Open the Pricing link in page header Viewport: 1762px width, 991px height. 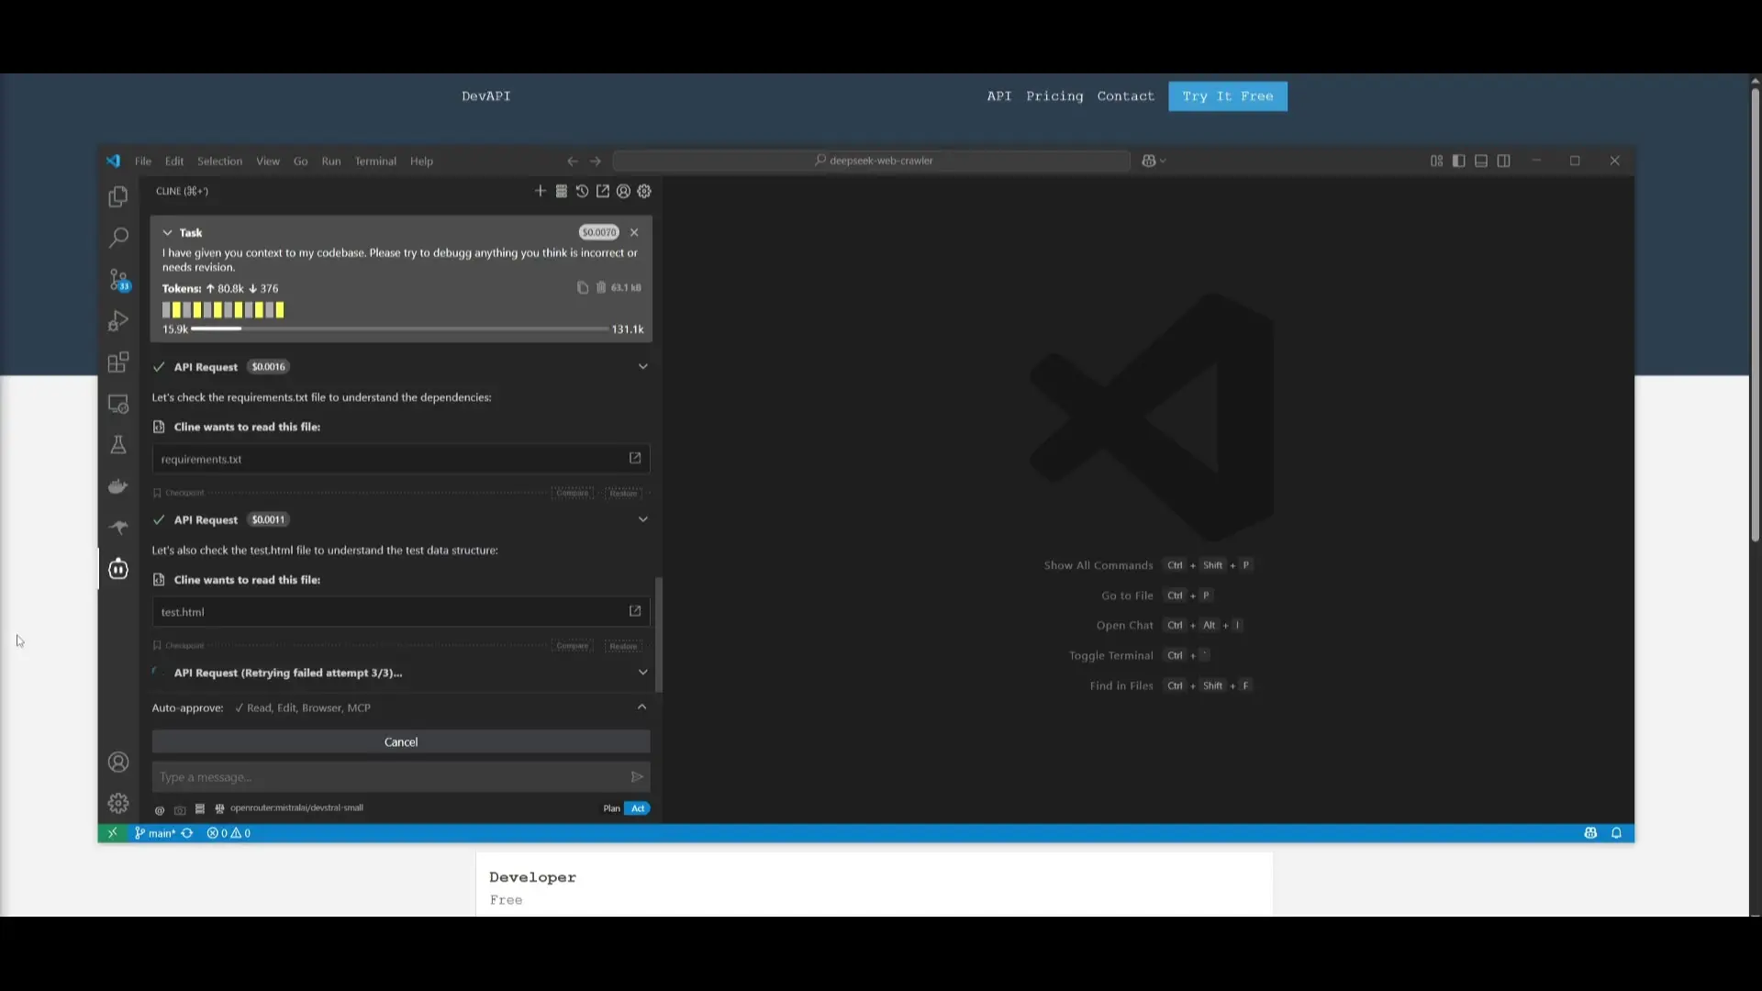point(1054,96)
